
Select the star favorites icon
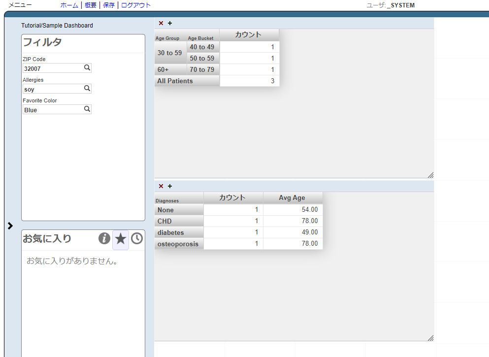(x=121, y=239)
